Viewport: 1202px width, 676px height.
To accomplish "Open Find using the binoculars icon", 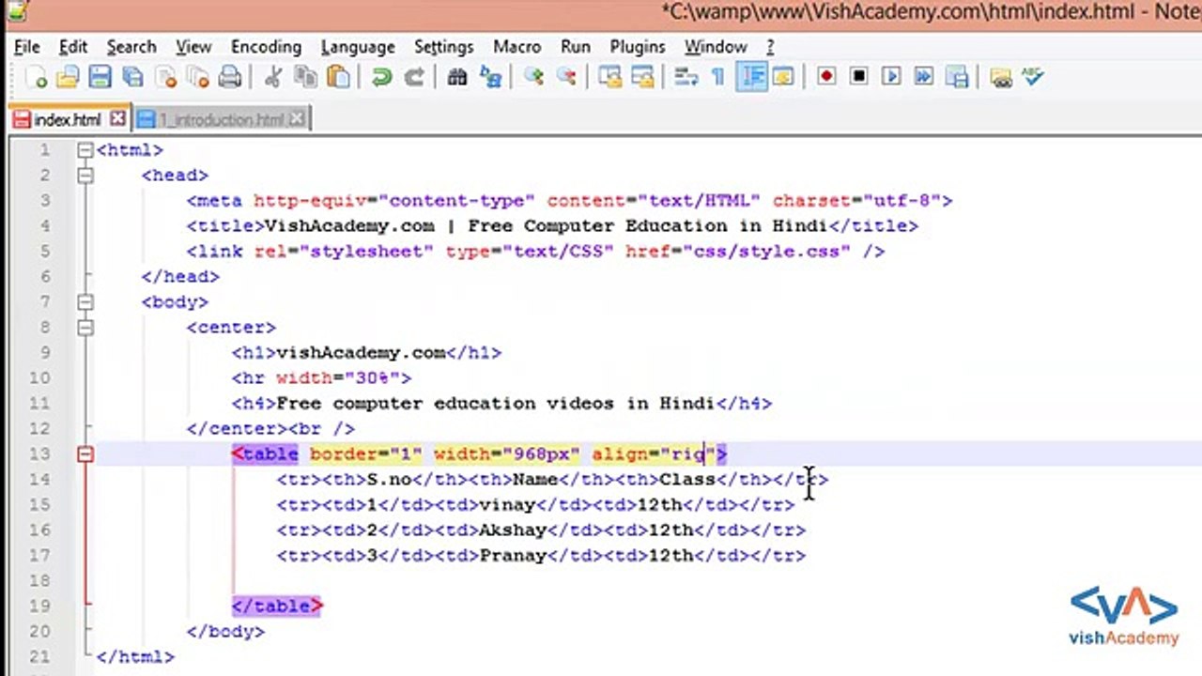I will 457,77.
